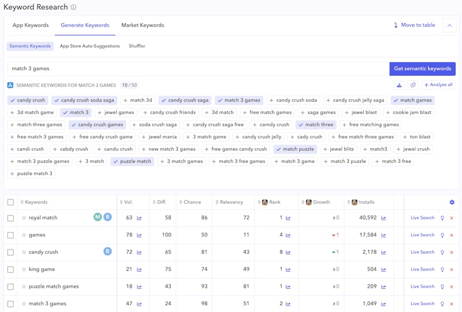
Task: Click the match 3 games search field
Action: click(196, 69)
